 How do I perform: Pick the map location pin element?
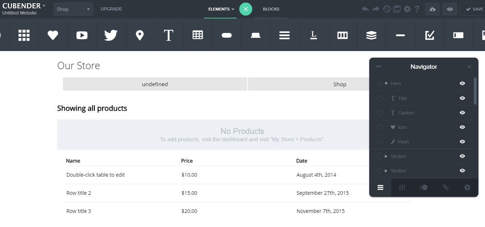click(x=140, y=35)
